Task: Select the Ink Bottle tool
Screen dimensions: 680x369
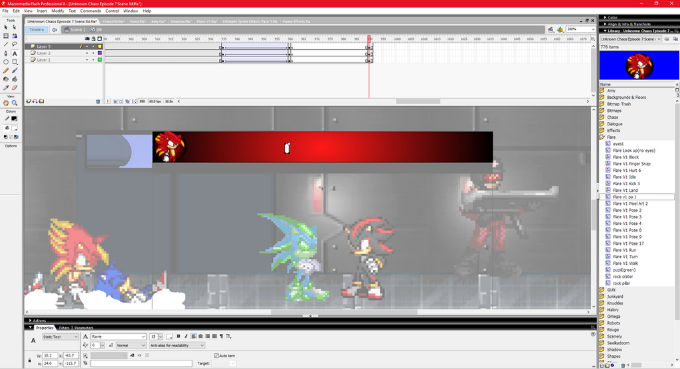Action: (x=6, y=80)
